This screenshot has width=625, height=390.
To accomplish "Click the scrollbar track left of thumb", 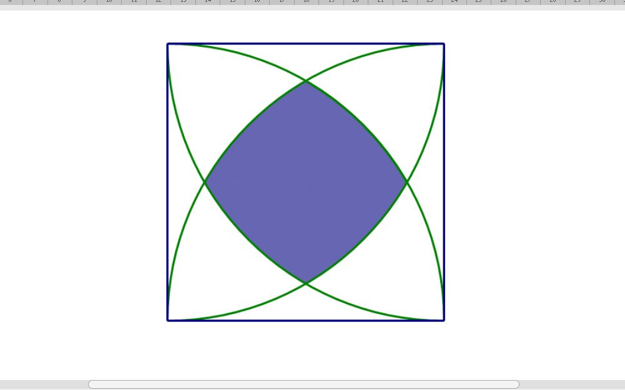I will pos(44,384).
